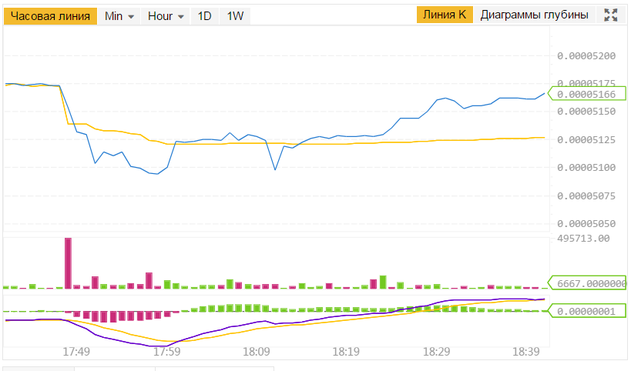Viewport: 631px width, 371px height.
Task: Click the 17:49 time axis label
Action: coord(76,351)
